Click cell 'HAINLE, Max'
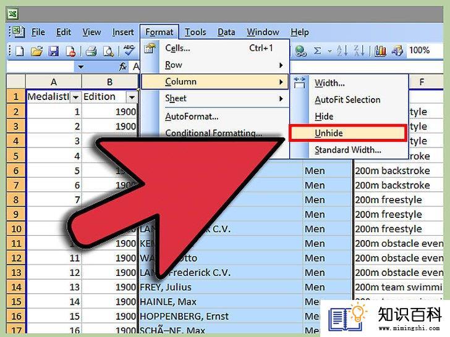The width and height of the screenshot is (450, 337). pos(221,301)
